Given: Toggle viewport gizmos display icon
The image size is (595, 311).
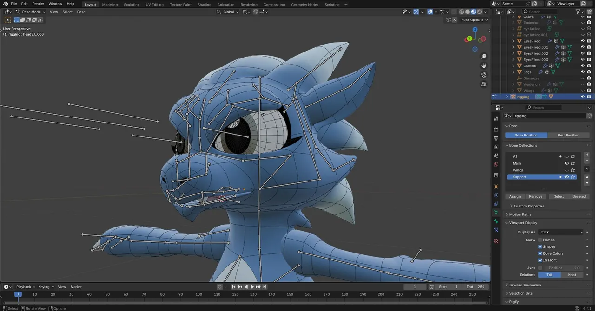Looking at the screenshot, I should pos(416,12).
